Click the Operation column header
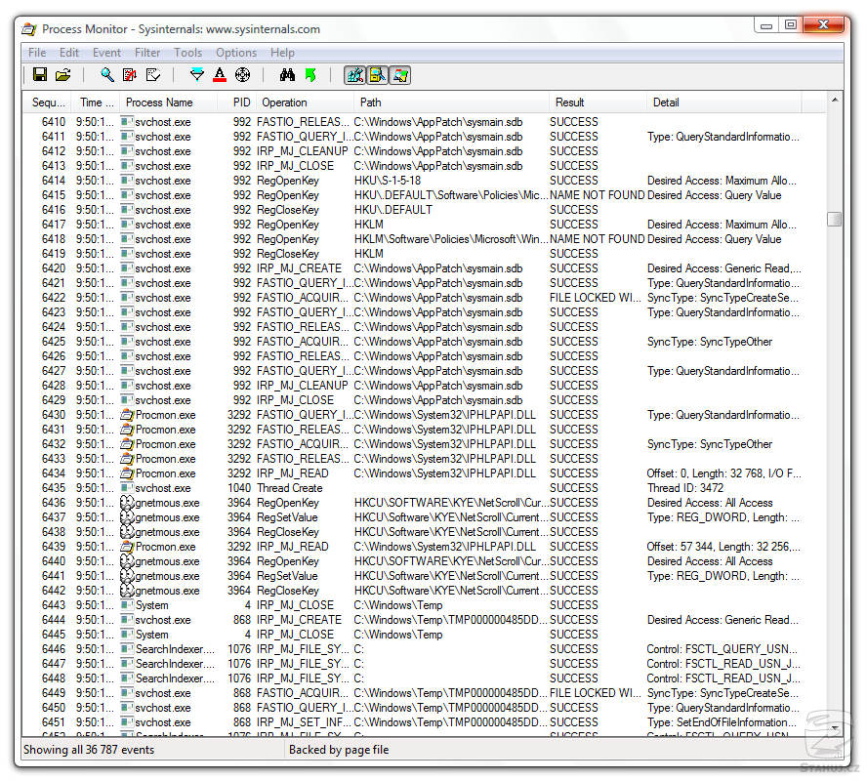This screenshot has width=867, height=781. point(284,103)
